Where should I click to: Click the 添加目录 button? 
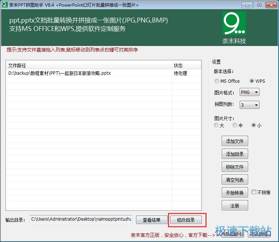[x=235, y=154]
